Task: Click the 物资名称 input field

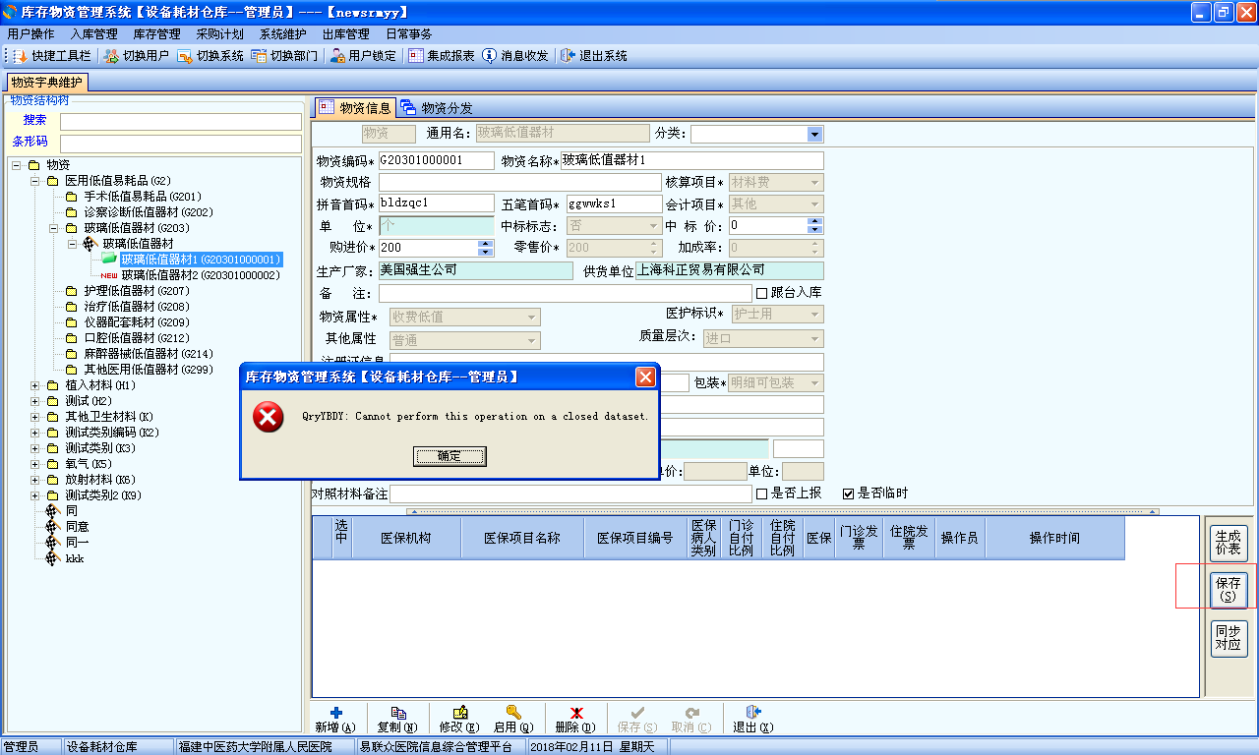Action: (691, 160)
